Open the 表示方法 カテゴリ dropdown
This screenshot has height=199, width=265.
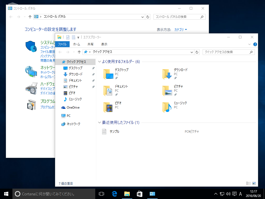pos(180,30)
